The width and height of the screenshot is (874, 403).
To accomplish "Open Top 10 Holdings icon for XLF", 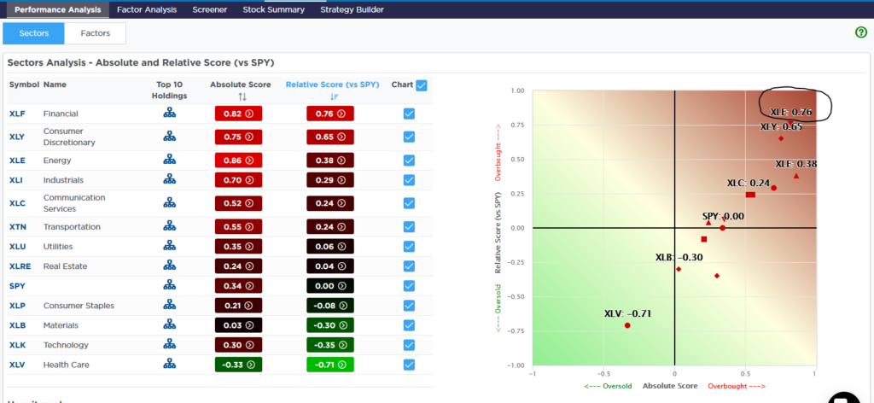I will [x=170, y=114].
